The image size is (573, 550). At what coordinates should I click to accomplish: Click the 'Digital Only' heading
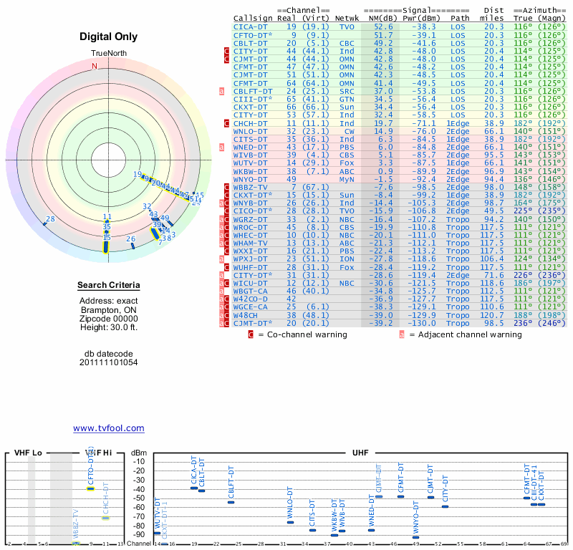109,37
